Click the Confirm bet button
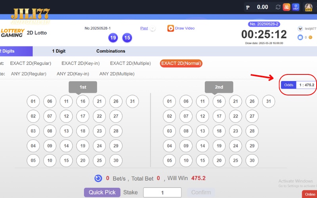This screenshot has height=198, width=317. point(201,192)
